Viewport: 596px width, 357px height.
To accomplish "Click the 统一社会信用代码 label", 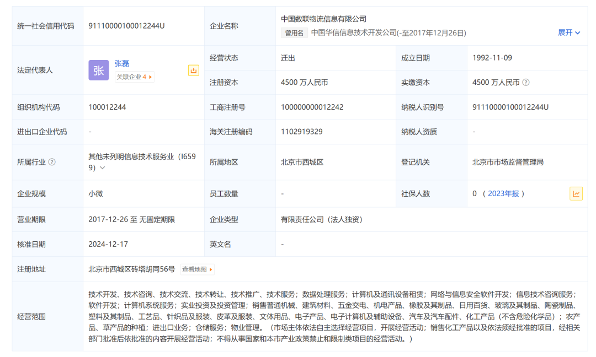I will [46, 26].
